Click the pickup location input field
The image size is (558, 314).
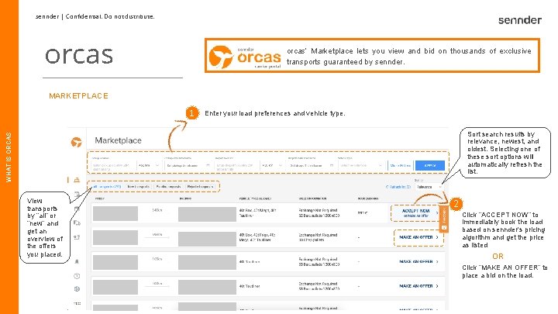(x=113, y=166)
